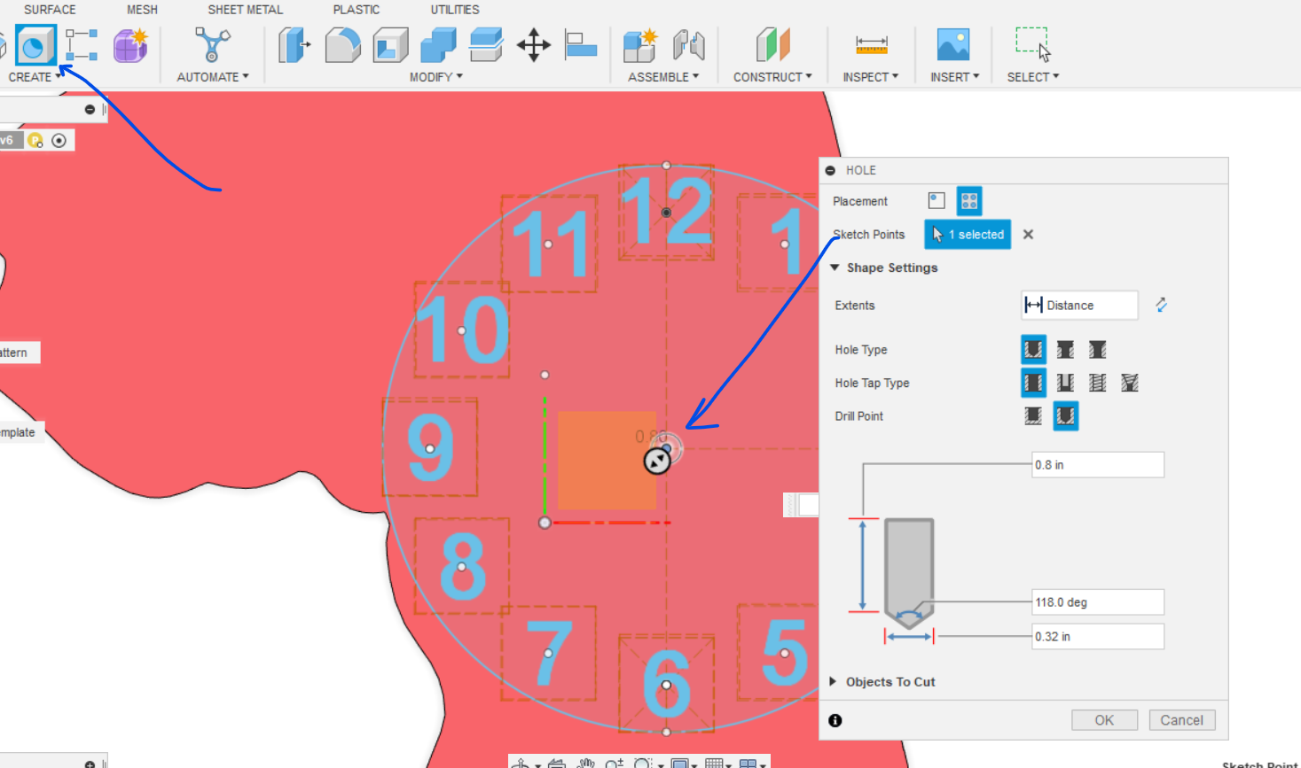Click OK in the Hole dialog
The width and height of the screenshot is (1301, 768).
tap(1104, 720)
